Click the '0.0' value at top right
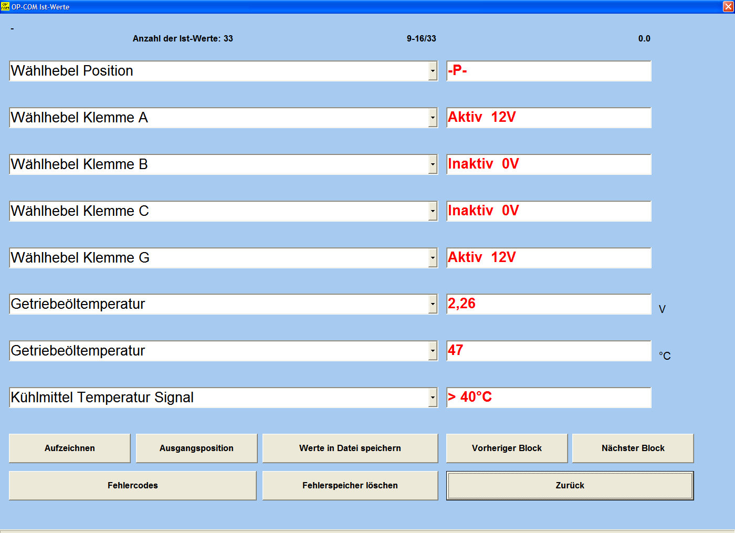This screenshot has width=735, height=533. click(x=644, y=38)
